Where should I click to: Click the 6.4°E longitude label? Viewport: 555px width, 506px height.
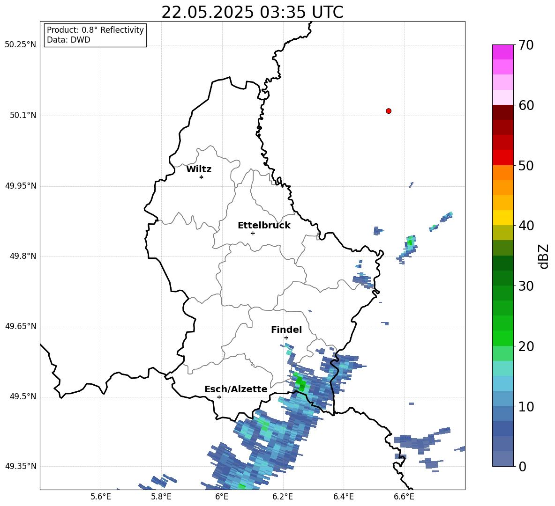click(x=343, y=497)
